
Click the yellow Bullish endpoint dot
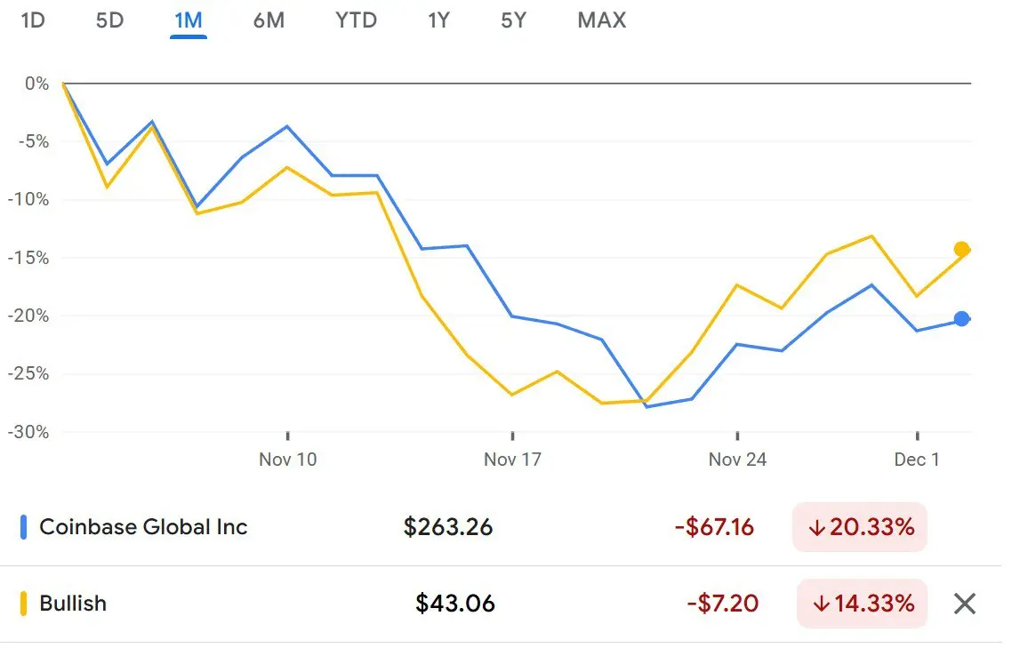(x=961, y=249)
